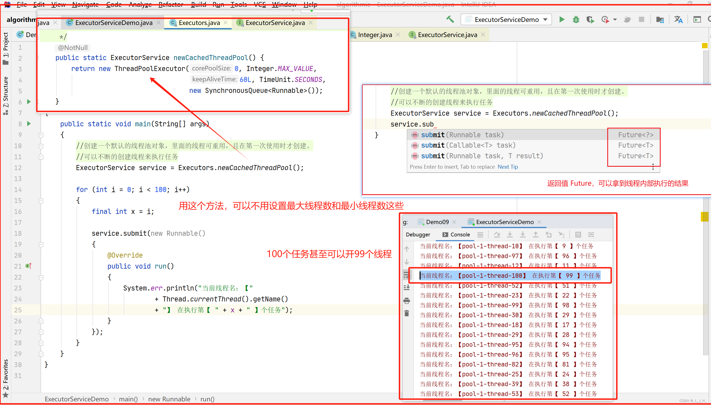
Task: Collapse the run method fold at line 22
Action: coord(41,277)
